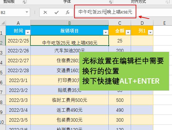Click cell with date 2022/3/5

tap(18, 120)
